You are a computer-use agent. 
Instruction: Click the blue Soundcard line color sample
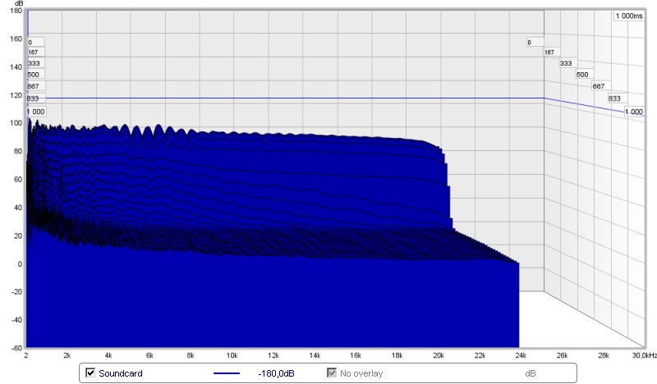228,373
